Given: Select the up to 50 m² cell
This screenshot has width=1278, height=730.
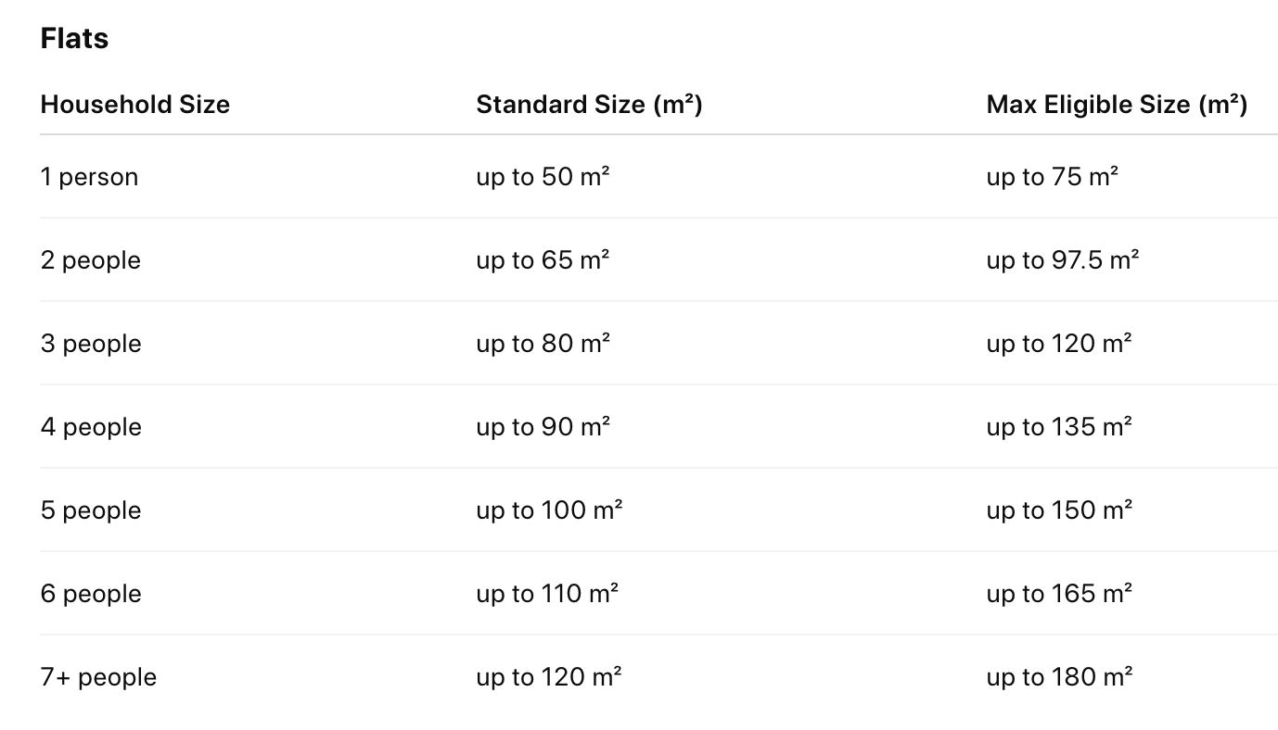Looking at the screenshot, I should pyautogui.click(x=543, y=177).
